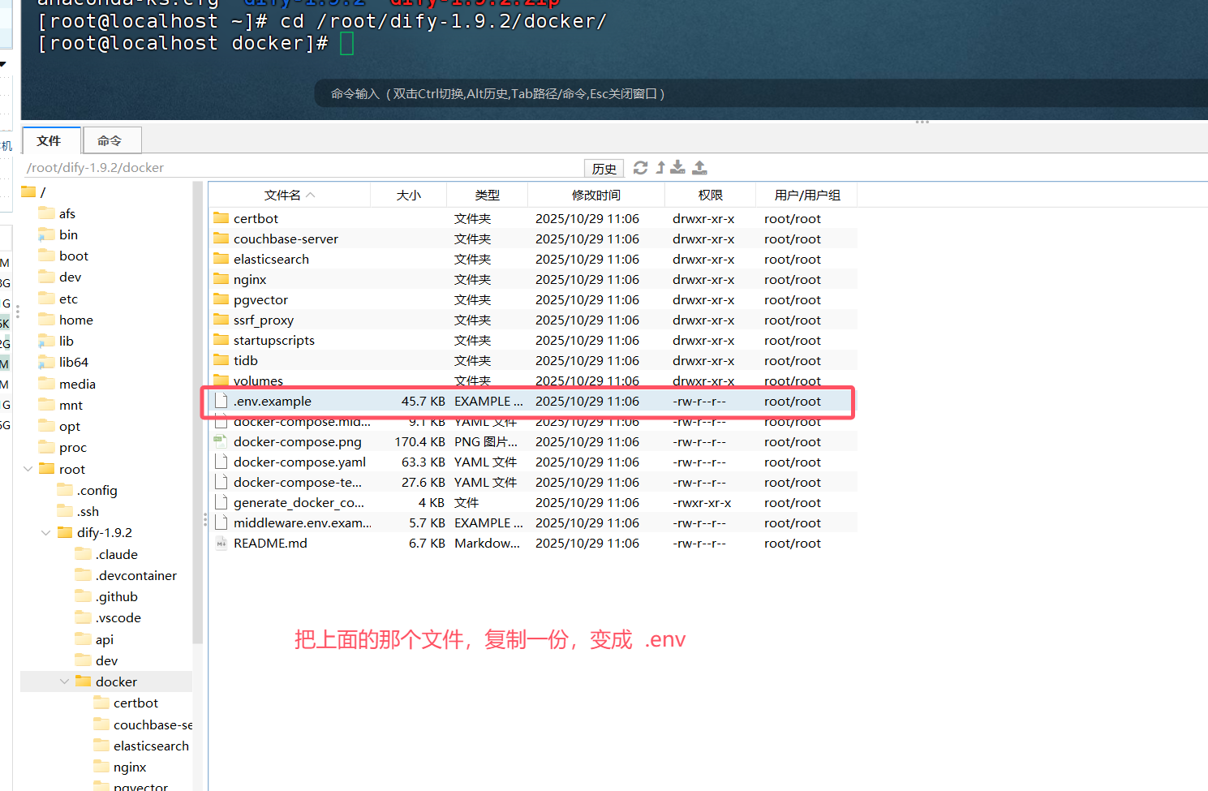Select the .env.example file
The width and height of the screenshot is (1208, 791).
point(272,402)
